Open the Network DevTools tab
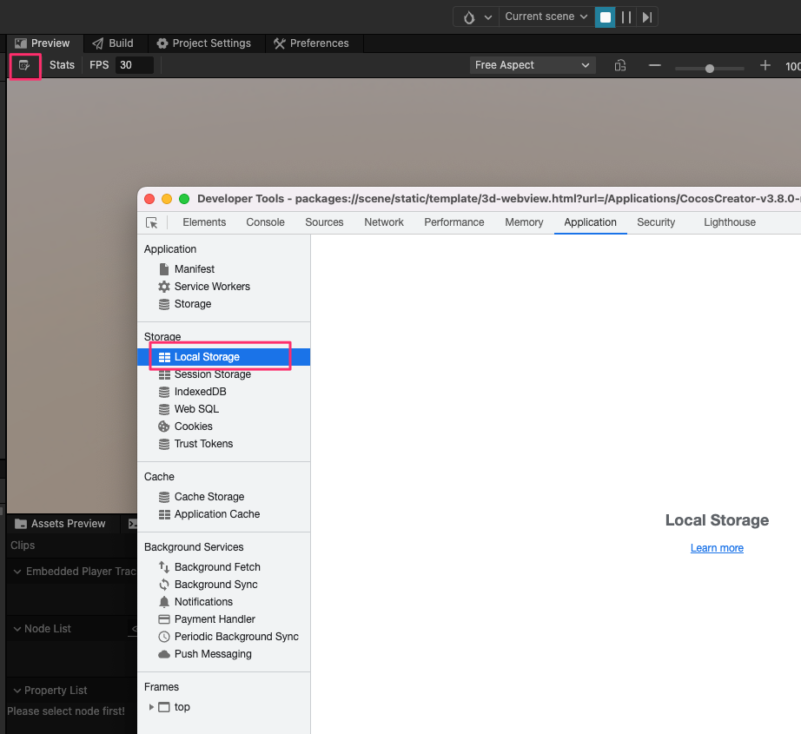The height and width of the screenshot is (734, 801). 384,222
